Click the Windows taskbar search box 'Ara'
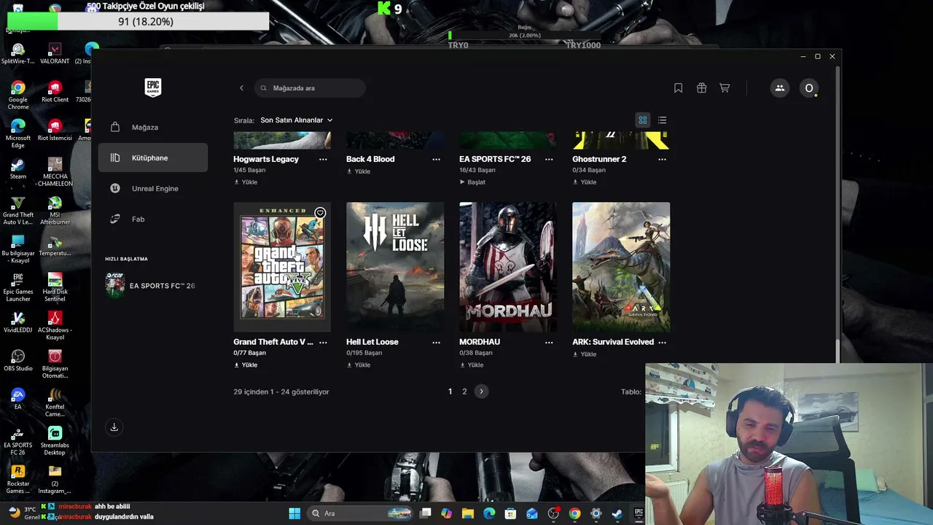This screenshot has width=933, height=525. tap(362, 513)
